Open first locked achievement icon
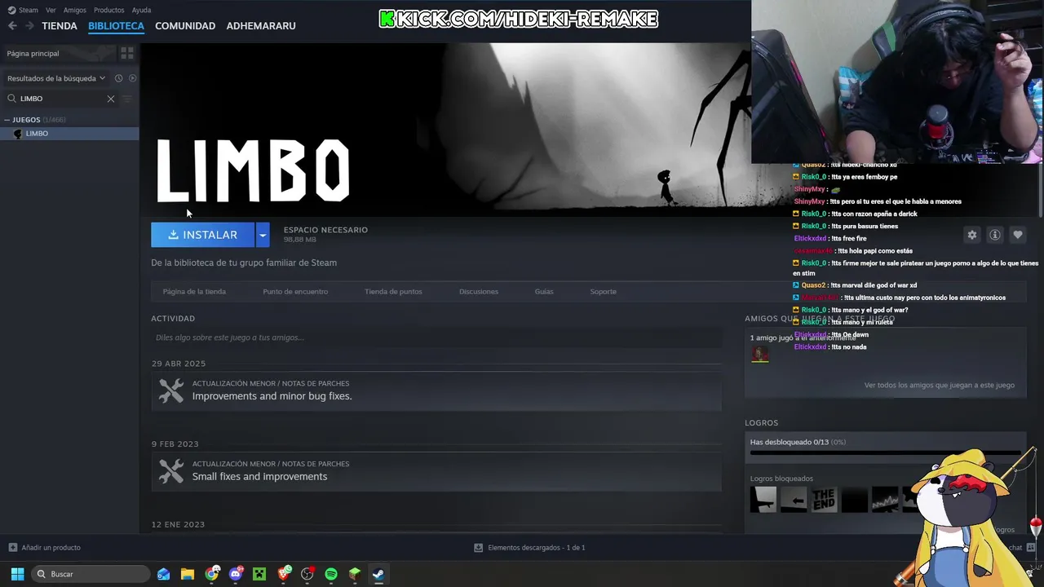Image resolution: width=1044 pixels, height=587 pixels. (763, 499)
